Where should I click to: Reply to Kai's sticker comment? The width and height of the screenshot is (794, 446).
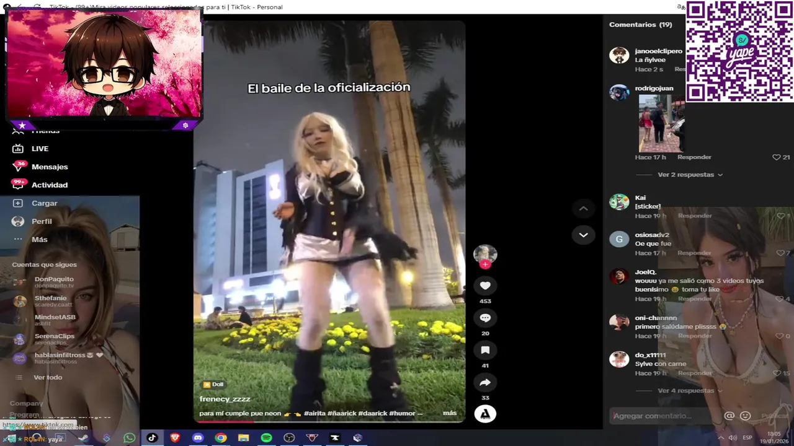[694, 216]
